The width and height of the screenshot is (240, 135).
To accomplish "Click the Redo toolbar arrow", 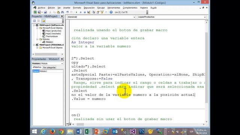I will [72, 12].
